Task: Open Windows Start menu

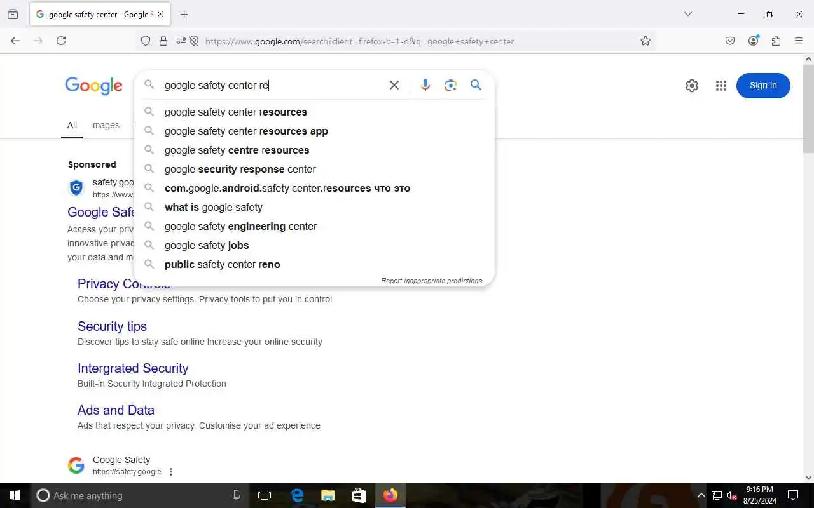Action: click(15, 495)
